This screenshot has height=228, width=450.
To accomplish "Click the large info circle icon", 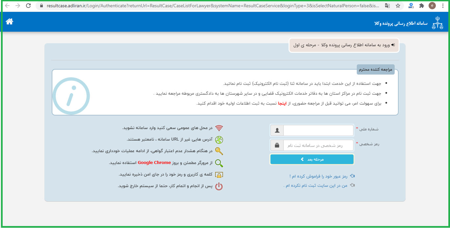I will (71, 96).
